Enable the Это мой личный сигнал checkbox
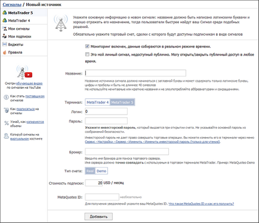Viewport: 259px width, 223px height. coord(87,54)
